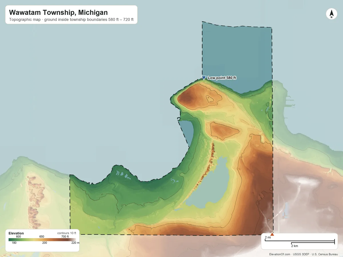343x257 pixels.
Task: Click the '650' legend tick label
Action: (x=42, y=236)
